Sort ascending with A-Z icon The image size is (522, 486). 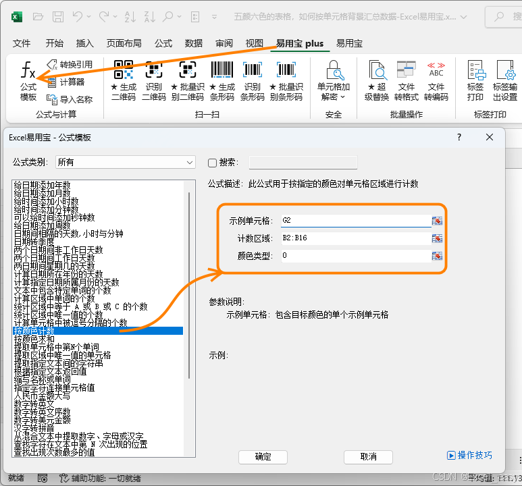[x=130, y=16]
